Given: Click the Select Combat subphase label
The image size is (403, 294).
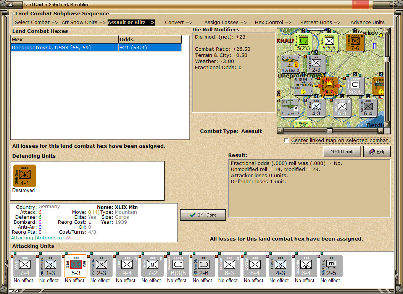Looking at the screenshot, I should point(36,23).
